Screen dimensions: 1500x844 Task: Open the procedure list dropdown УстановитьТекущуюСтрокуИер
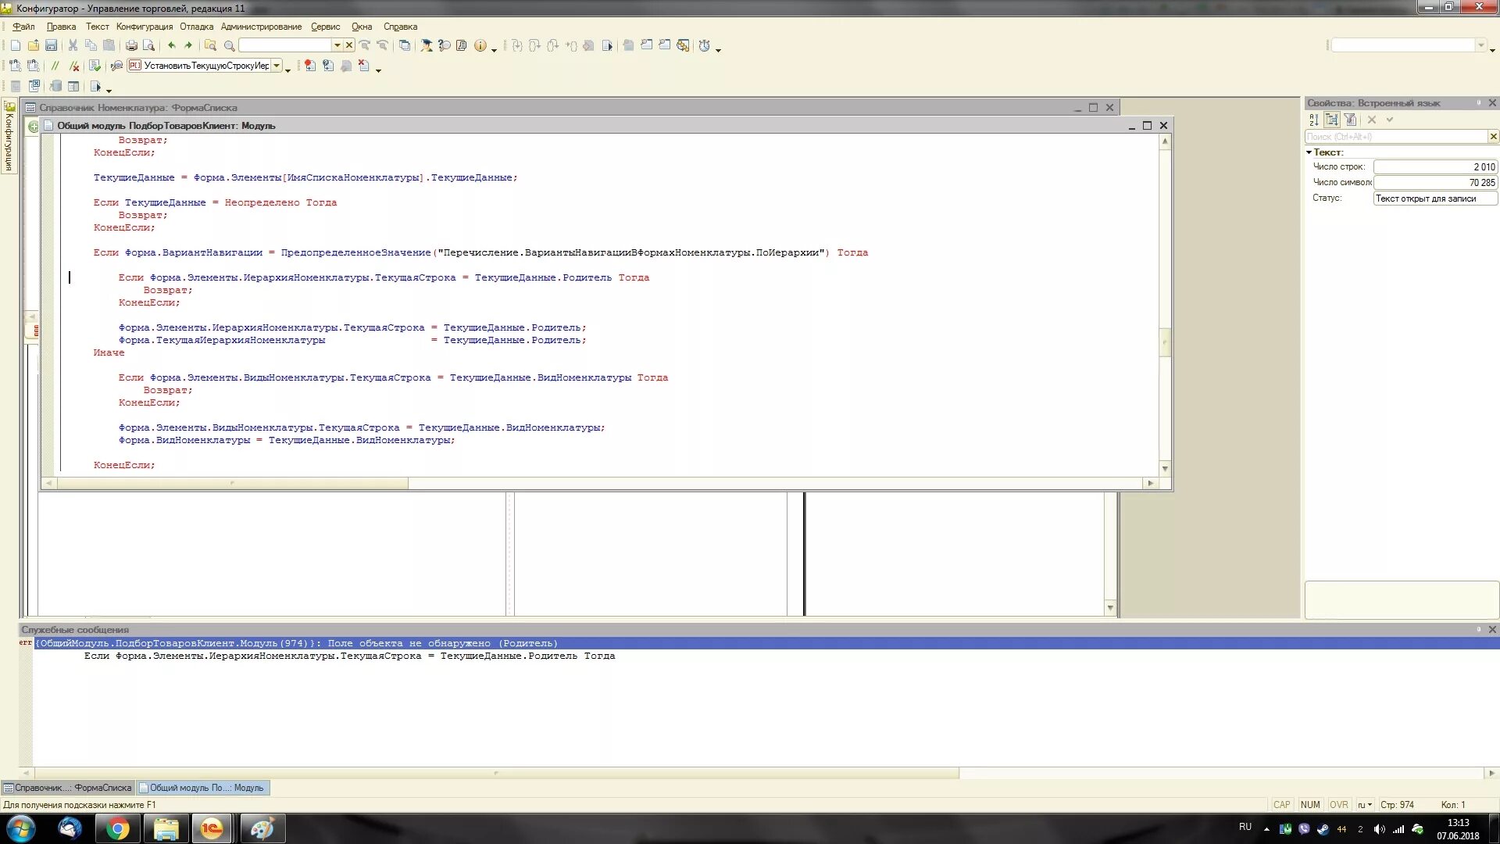point(277,66)
